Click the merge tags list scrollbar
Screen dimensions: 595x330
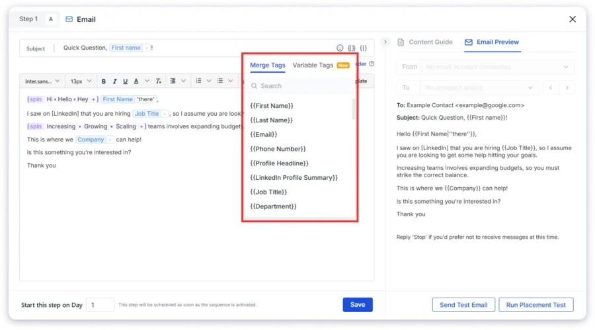354,109
